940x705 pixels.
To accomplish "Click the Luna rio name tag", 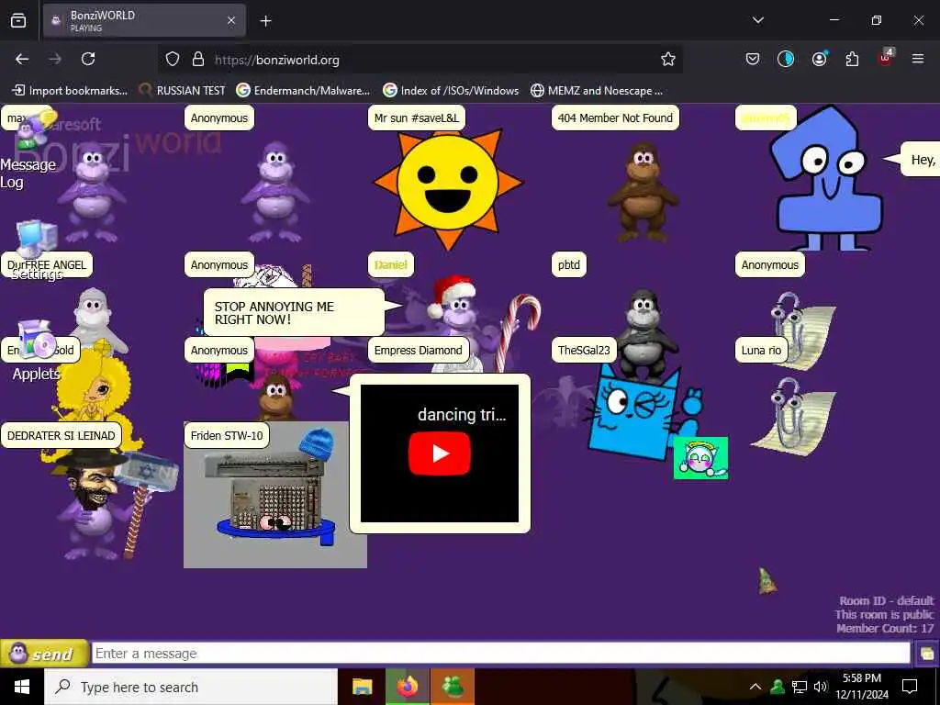I will [761, 350].
